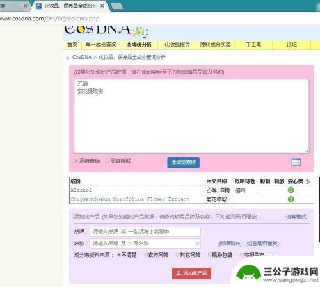This screenshot has width=320, height=287.
Task: Open 化妆品搜寻 menu item
Action: (177, 45)
